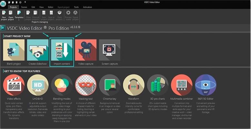Open the View ribbon tab

click(x=42, y=7)
